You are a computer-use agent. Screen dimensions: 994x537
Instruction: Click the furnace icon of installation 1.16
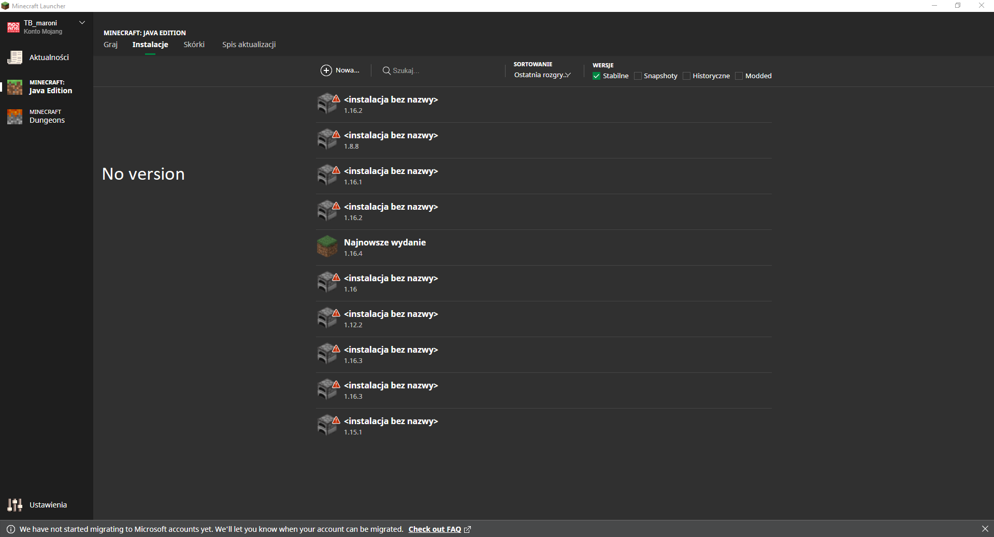(327, 282)
